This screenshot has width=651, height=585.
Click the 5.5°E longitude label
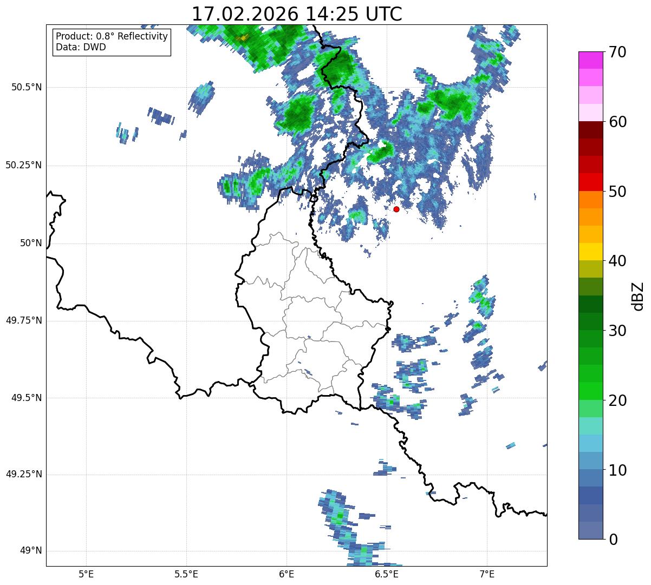click(186, 574)
